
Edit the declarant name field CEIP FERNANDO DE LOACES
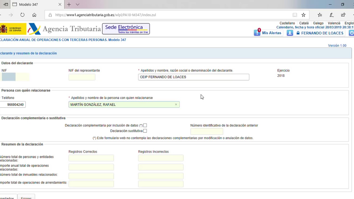pyautogui.click(x=194, y=77)
